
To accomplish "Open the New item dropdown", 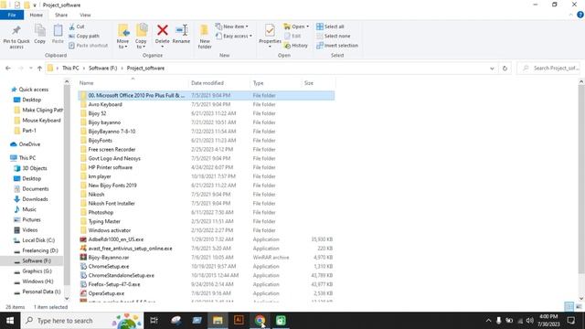I will tap(231, 27).
